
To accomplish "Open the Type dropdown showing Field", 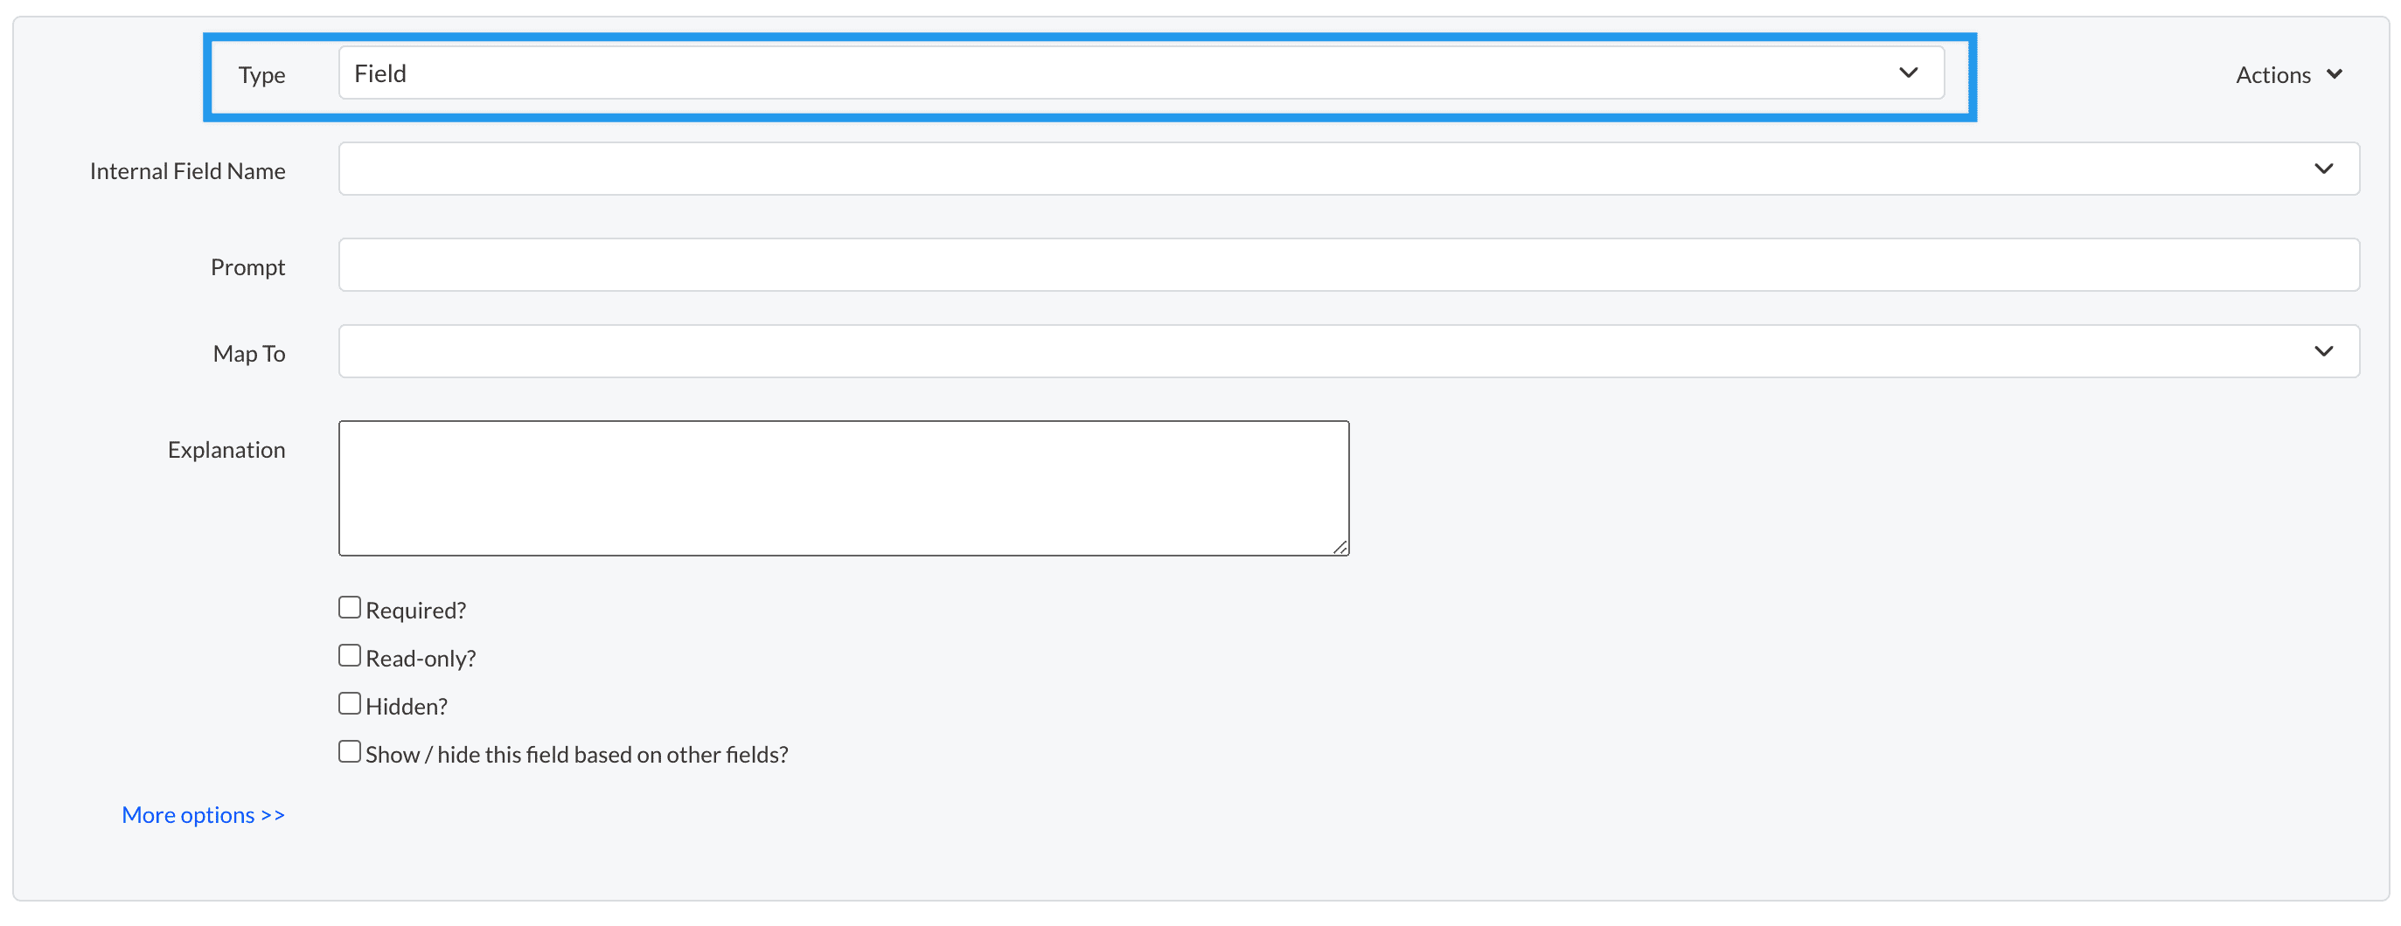I will [1118, 73].
